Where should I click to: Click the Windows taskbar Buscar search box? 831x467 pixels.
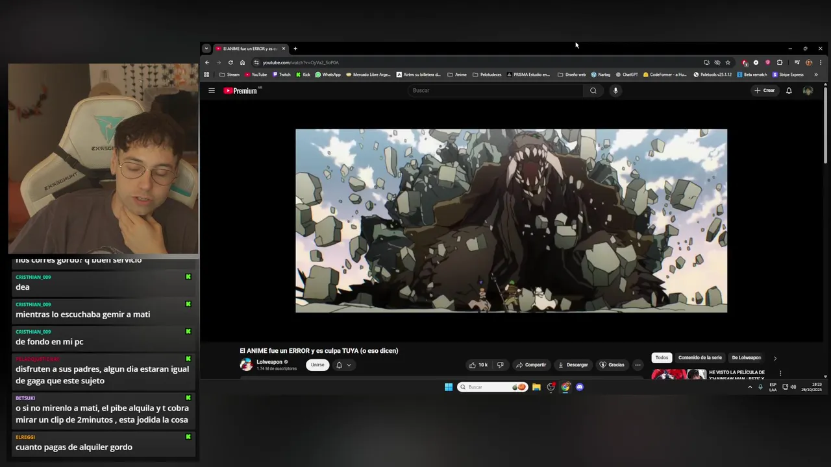click(491, 387)
